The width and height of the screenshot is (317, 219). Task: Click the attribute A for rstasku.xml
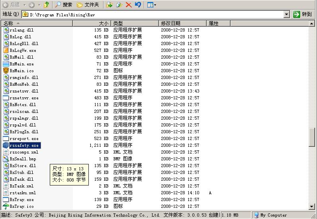[210, 193]
